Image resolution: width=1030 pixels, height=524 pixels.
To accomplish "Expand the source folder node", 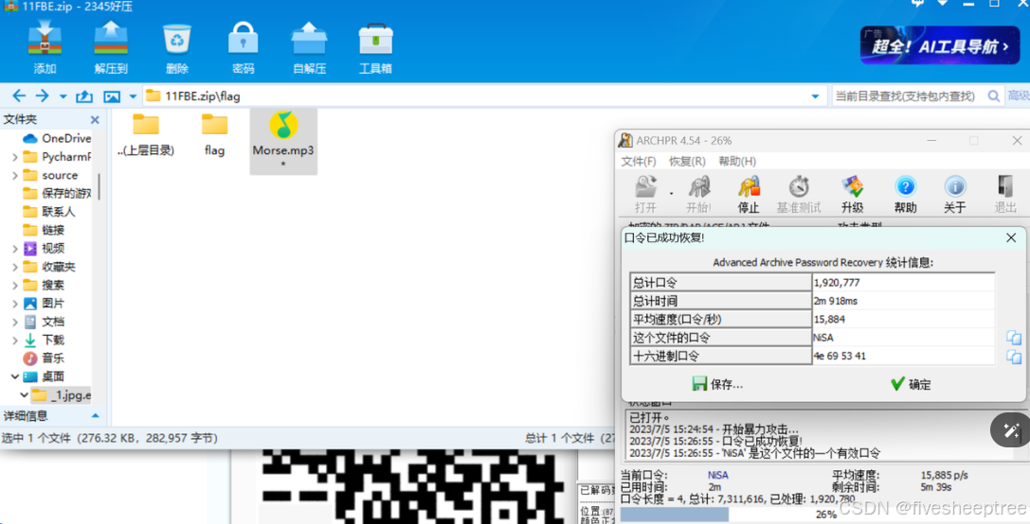I will (14, 175).
